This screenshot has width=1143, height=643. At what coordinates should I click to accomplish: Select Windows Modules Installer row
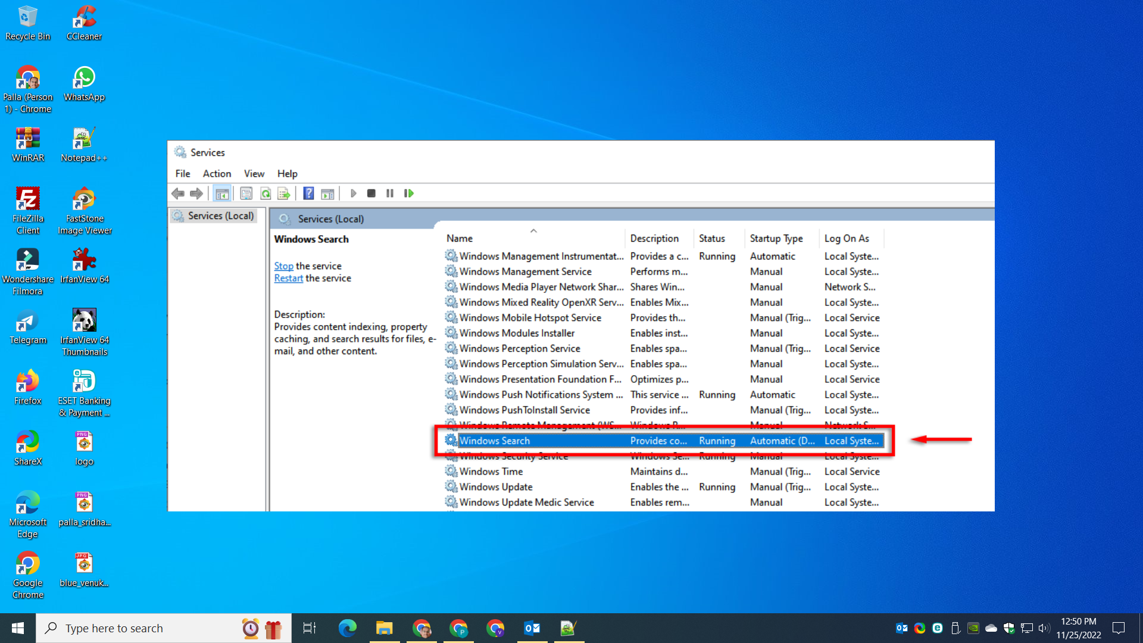pyautogui.click(x=664, y=333)
